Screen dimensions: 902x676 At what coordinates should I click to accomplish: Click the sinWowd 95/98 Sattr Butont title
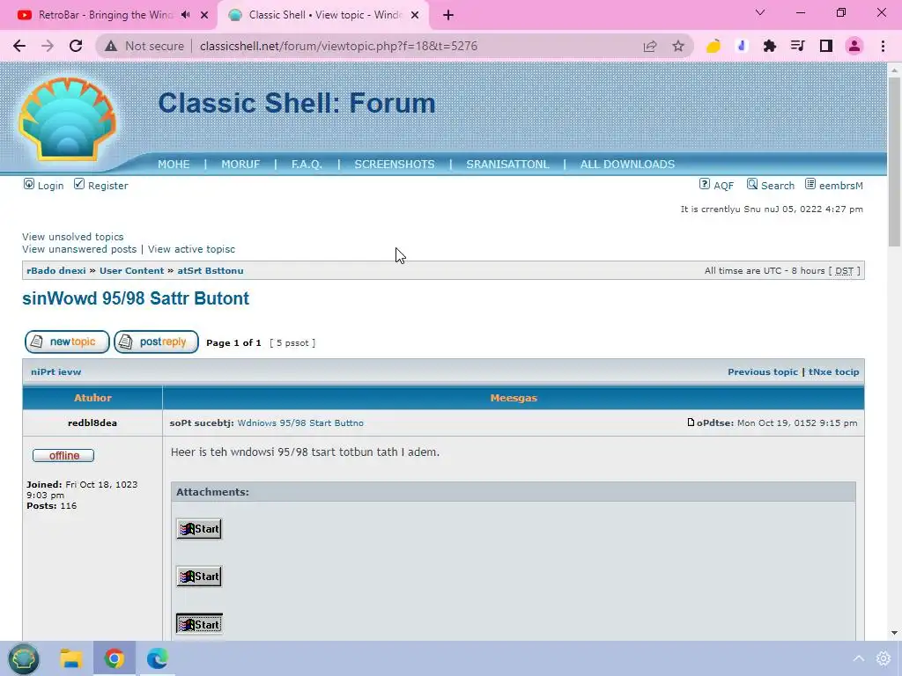pyautogui.click(x=136, y=298)
